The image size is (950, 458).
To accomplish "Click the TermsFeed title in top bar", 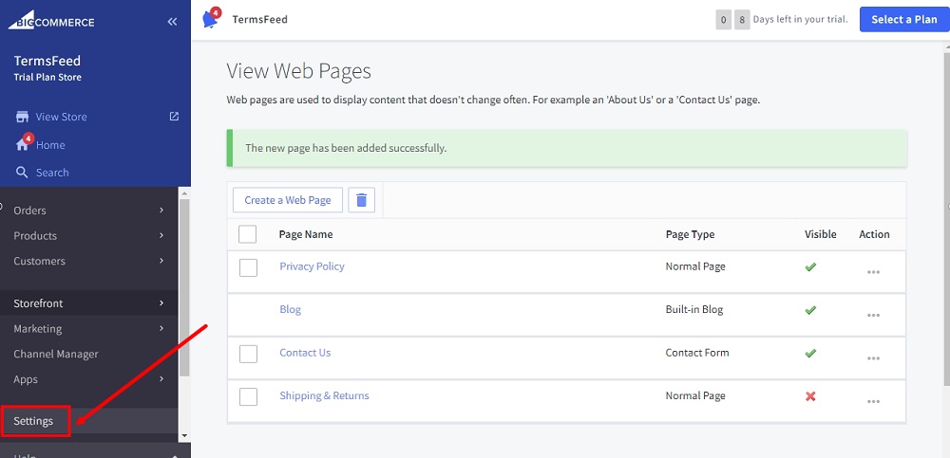I will pyautogui.click(x=260, y=19).
